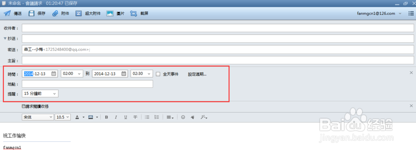The height and width of the screenshot is (152, 416).
Task: Open the 10.5 font size dropdown
Action: (x=63, y=117)
